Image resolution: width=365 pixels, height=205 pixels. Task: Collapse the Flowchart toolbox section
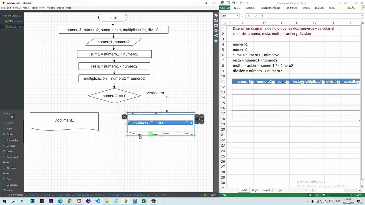[21, 123]
